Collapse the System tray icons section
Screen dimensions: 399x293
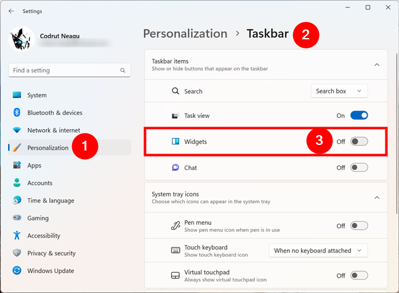pyautogui.click(x=377, y=198)
